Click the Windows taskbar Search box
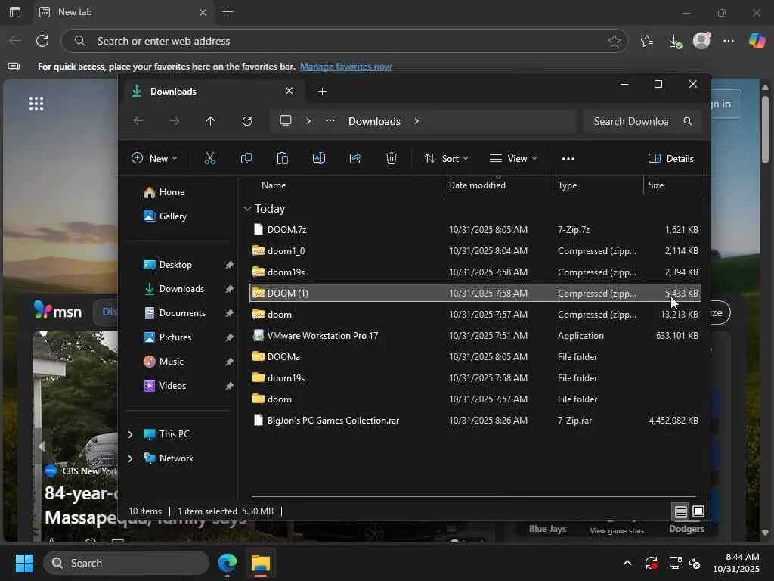 (126, 563)
